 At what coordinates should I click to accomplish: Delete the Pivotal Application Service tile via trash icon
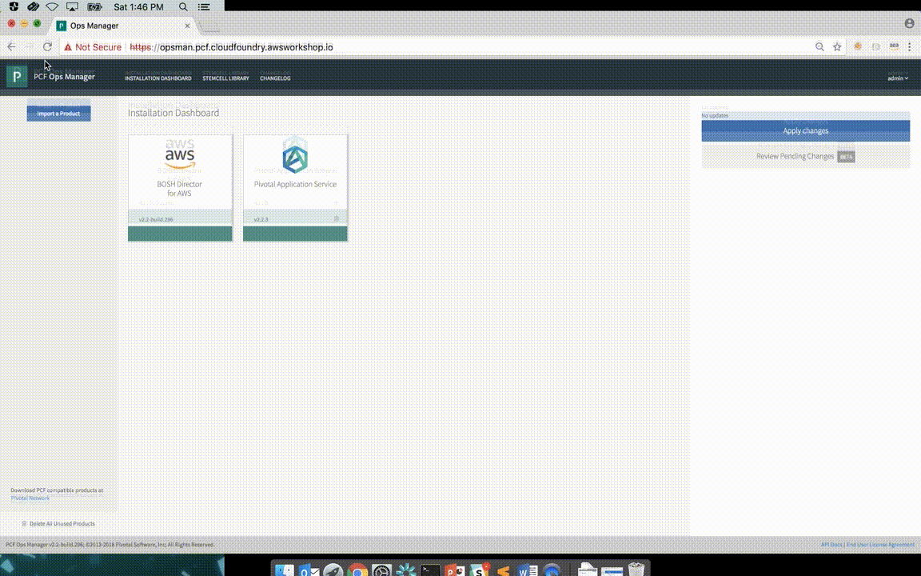pos(337,218)
